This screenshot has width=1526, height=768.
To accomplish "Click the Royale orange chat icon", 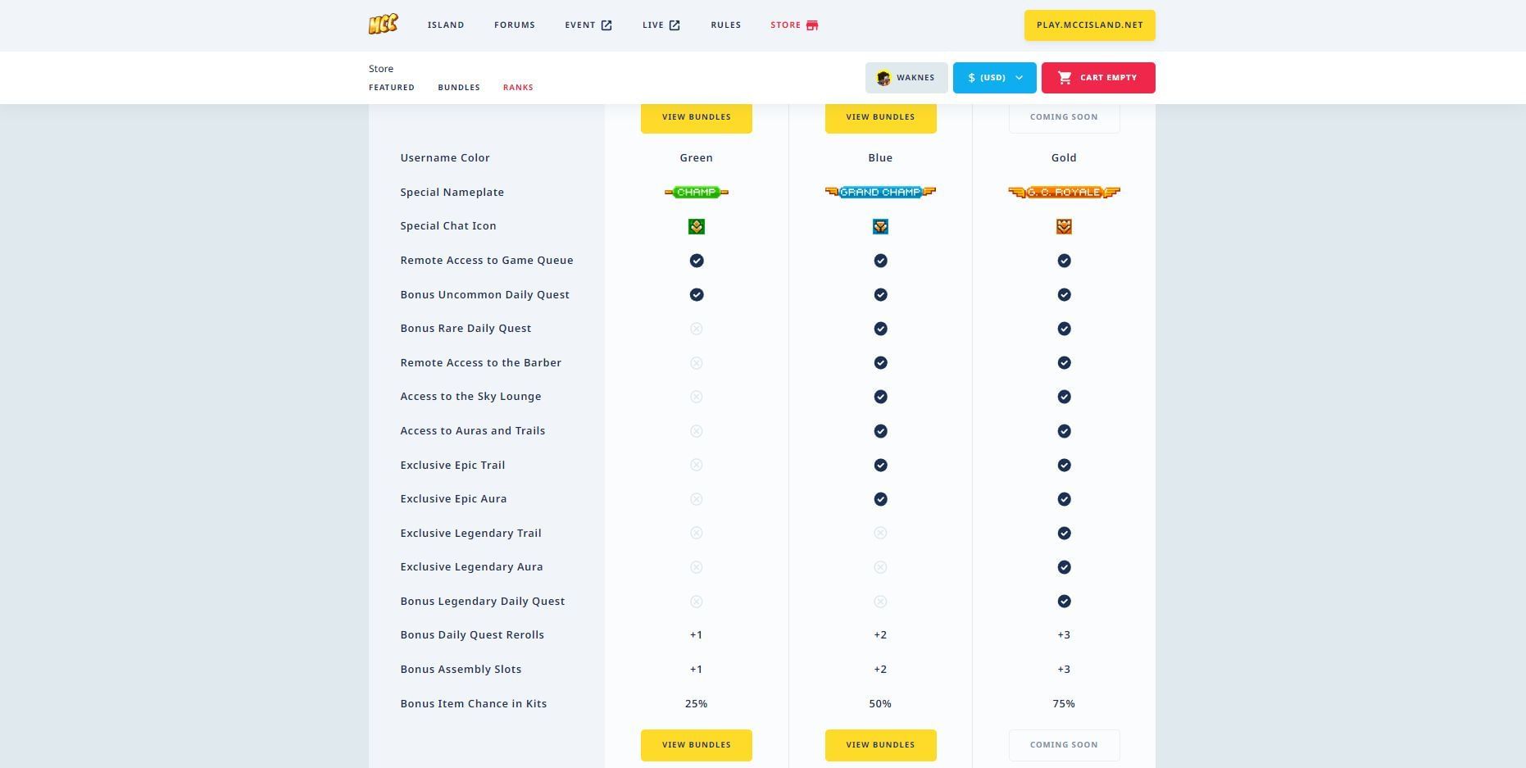I will pyautogui.click(x=1064, y=226).
